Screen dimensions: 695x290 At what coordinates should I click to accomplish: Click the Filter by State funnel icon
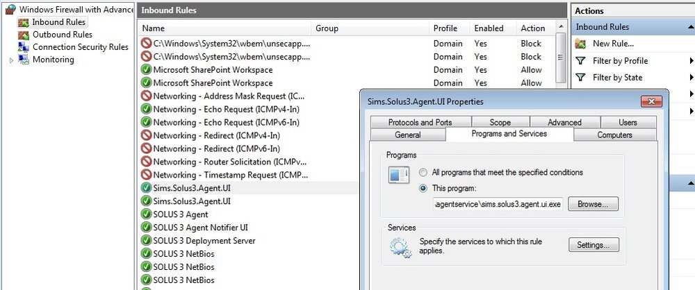(580, 78)
